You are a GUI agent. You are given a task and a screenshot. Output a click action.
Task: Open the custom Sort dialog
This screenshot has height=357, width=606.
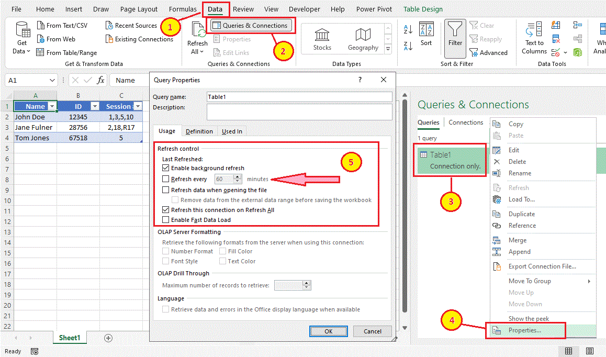coord(427,35)
